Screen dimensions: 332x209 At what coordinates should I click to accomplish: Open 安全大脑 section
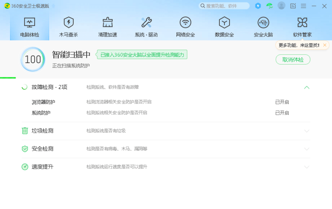(263, 27)
